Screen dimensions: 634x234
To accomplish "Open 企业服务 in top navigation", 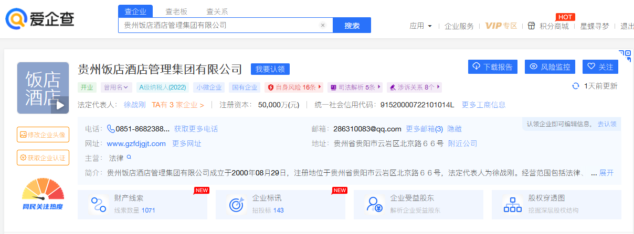I will [x=459, y=26].
